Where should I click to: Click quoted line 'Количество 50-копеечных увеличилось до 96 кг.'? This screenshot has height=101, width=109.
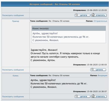click(x=61, y=37)
